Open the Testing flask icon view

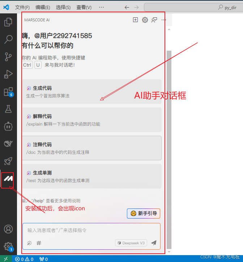8,109
